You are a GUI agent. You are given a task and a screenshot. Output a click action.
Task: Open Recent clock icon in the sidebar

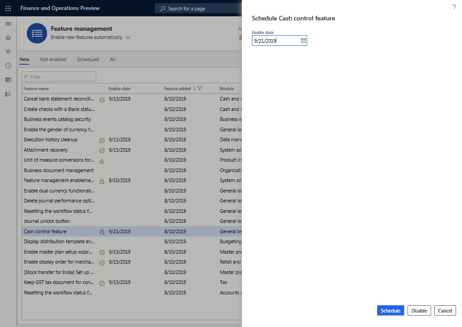pyautogui.click(x=8, y=66)
